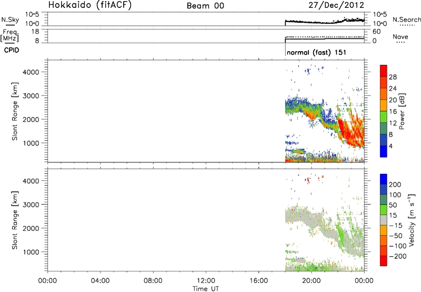Click the '-15' velocity colorbar value
This screenshot has width=421, height=292.
(396, 226)
